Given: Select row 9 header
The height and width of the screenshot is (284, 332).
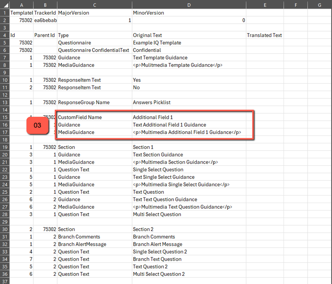Looking at the screenshot, I should [x=4, y=73].
